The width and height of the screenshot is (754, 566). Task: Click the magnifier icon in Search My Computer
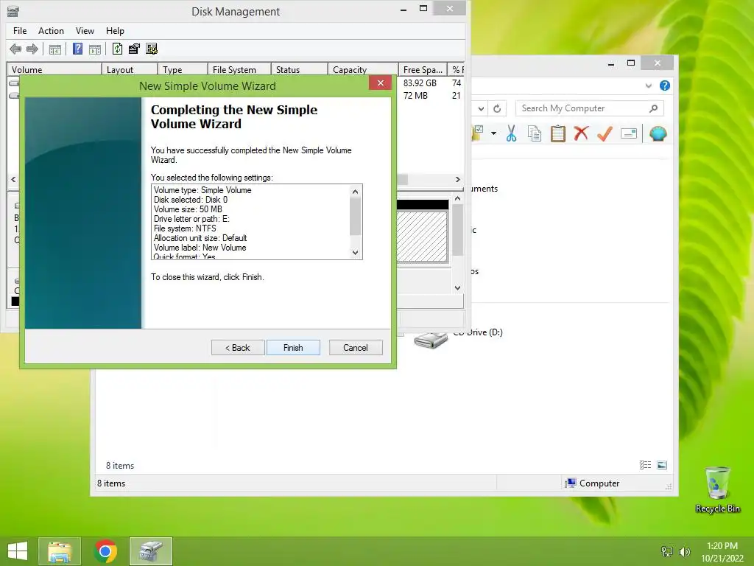653,108
